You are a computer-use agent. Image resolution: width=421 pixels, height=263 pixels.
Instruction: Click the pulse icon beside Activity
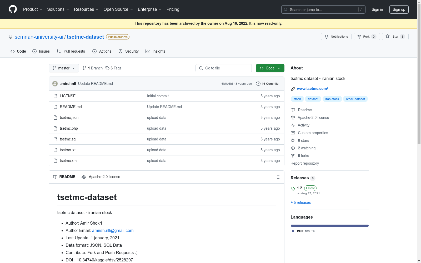(x=293, y=125)
